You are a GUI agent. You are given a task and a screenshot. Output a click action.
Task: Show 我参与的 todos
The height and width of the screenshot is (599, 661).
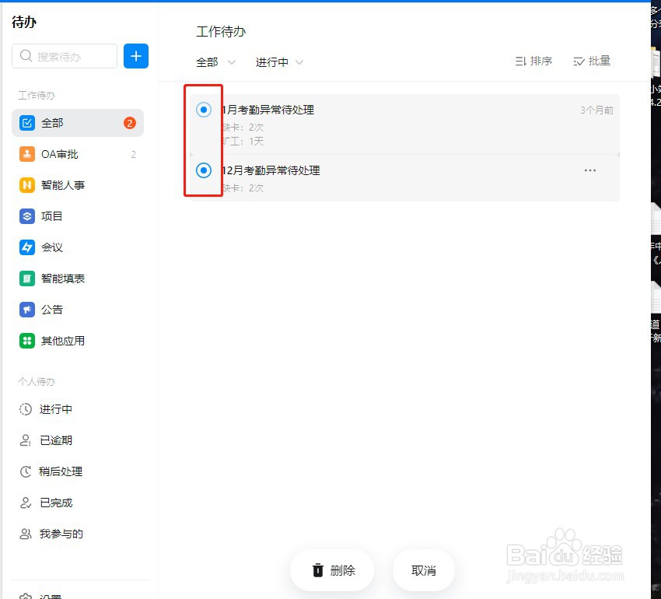coord(78,534)
